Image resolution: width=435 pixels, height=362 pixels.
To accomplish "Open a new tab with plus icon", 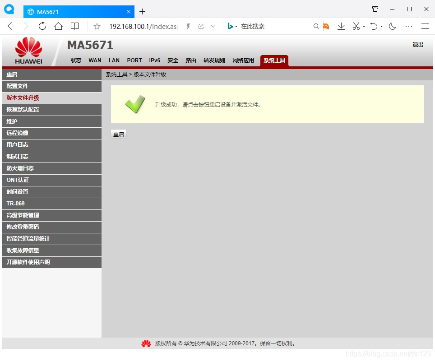I will coord(142,12).
